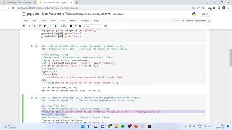Click the pencil edit icon near Trusted
Screen dimensions: 232x130
click(x=183, y=21)
